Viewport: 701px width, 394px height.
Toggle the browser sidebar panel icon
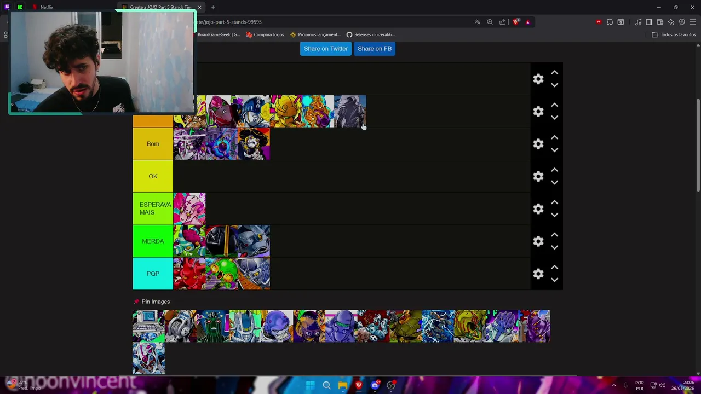649,22
